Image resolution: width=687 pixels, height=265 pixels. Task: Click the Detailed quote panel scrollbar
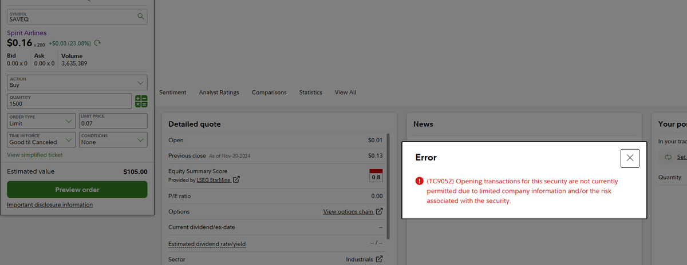point(388,186)
